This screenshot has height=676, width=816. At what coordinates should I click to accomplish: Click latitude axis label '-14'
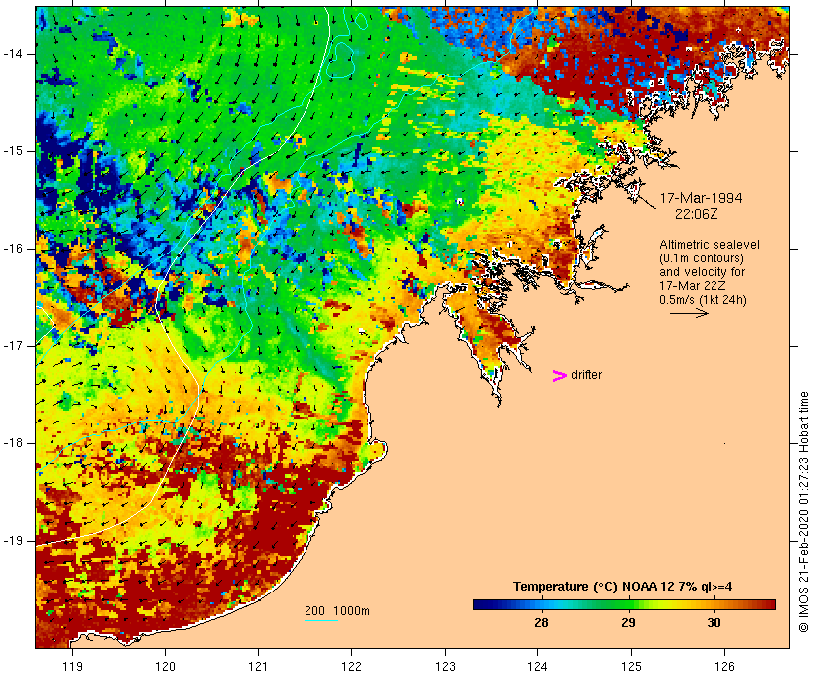[12, 53]
